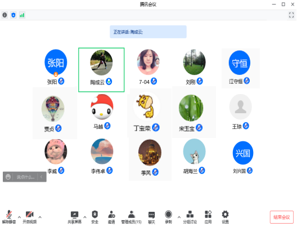Viewport: 297px width, 227px height.
Task: Click the 说点什么 chat input box
Action: click(25, 177)
